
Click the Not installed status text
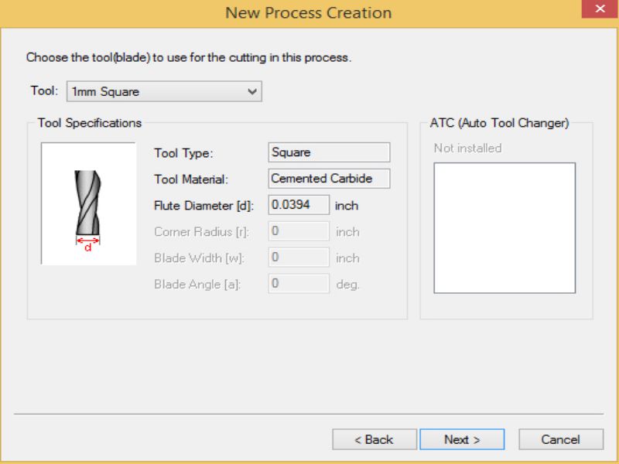point(467,148)
